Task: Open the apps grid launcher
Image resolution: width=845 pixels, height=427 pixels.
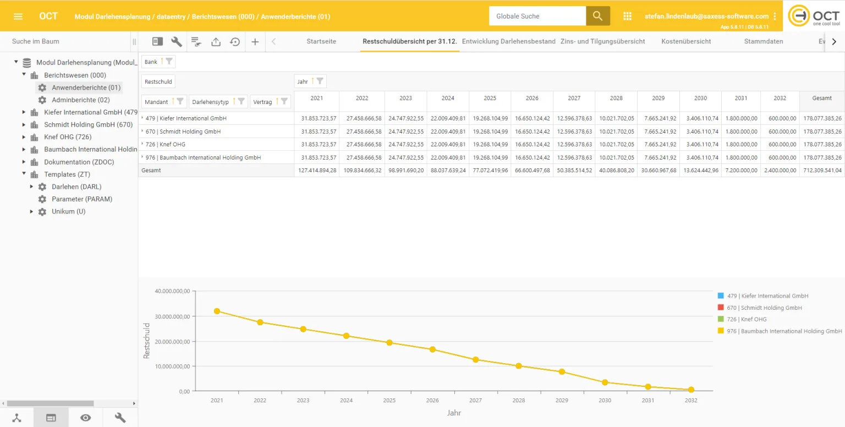Action: point(627,17)
